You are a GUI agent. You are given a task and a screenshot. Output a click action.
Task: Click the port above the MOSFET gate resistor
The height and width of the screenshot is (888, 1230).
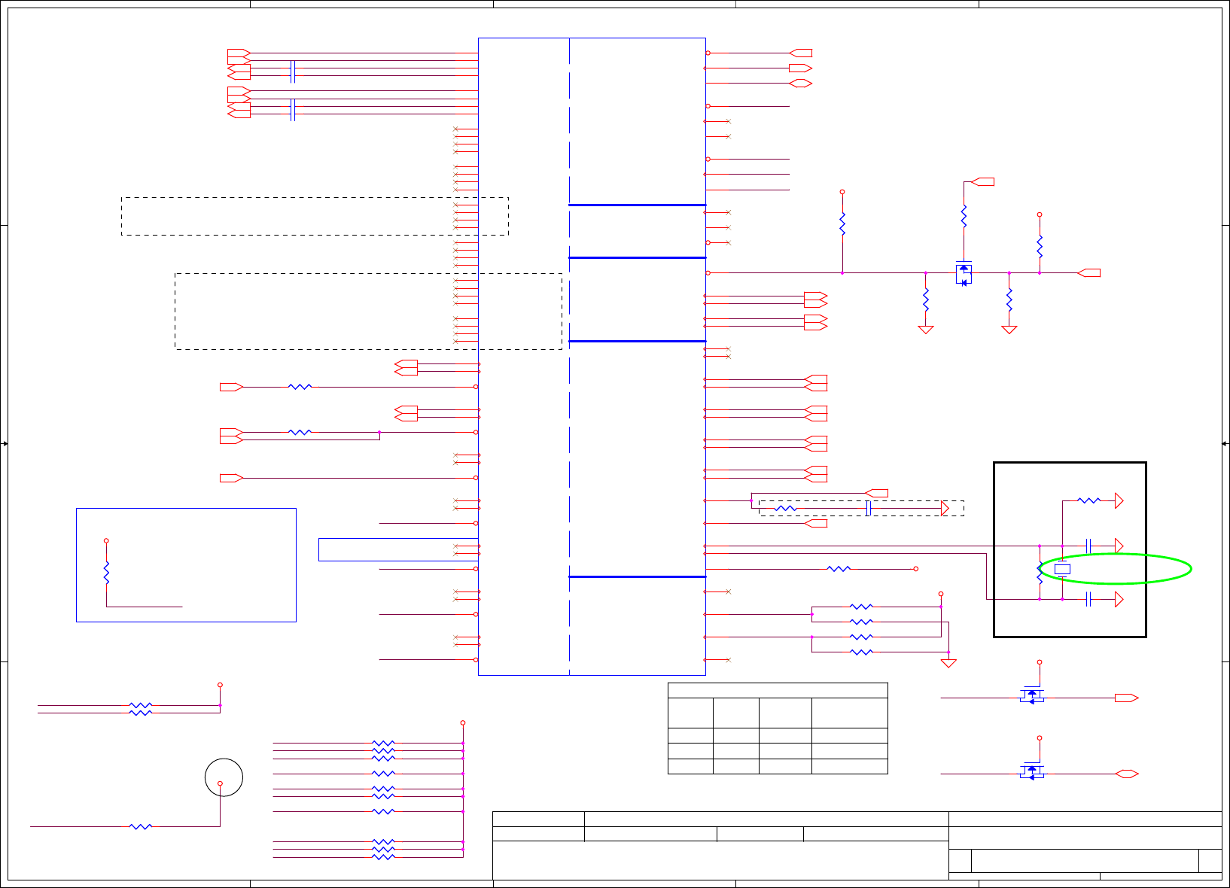click(x=982, y=181)
